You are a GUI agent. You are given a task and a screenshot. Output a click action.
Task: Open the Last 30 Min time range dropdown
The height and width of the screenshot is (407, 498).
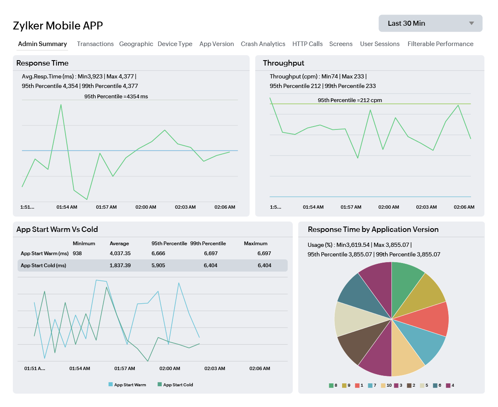pos(430,23)
